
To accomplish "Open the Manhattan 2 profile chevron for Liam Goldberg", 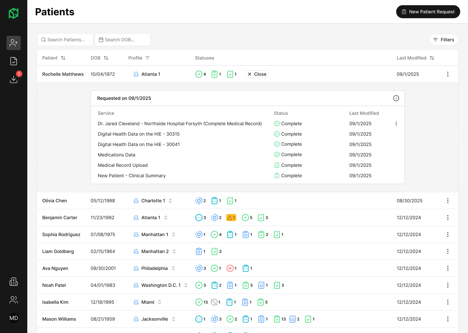I will click(174, 251).
